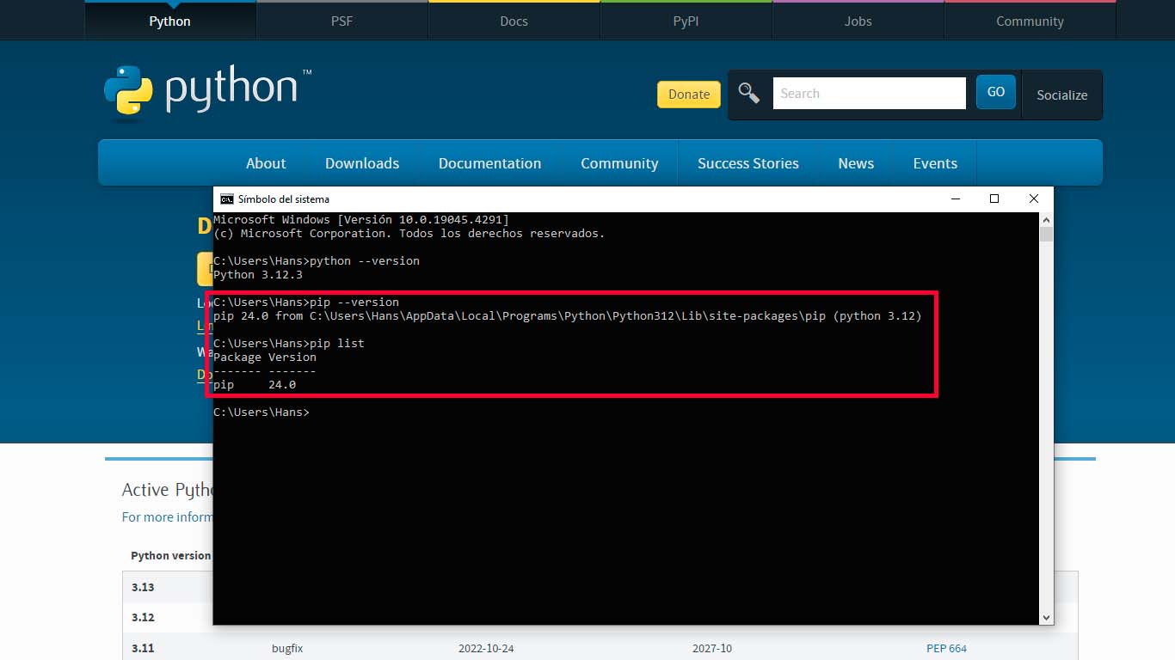Open the News navigation item
The width and height of the screenshot is (1175, 660).
[856, 163]
